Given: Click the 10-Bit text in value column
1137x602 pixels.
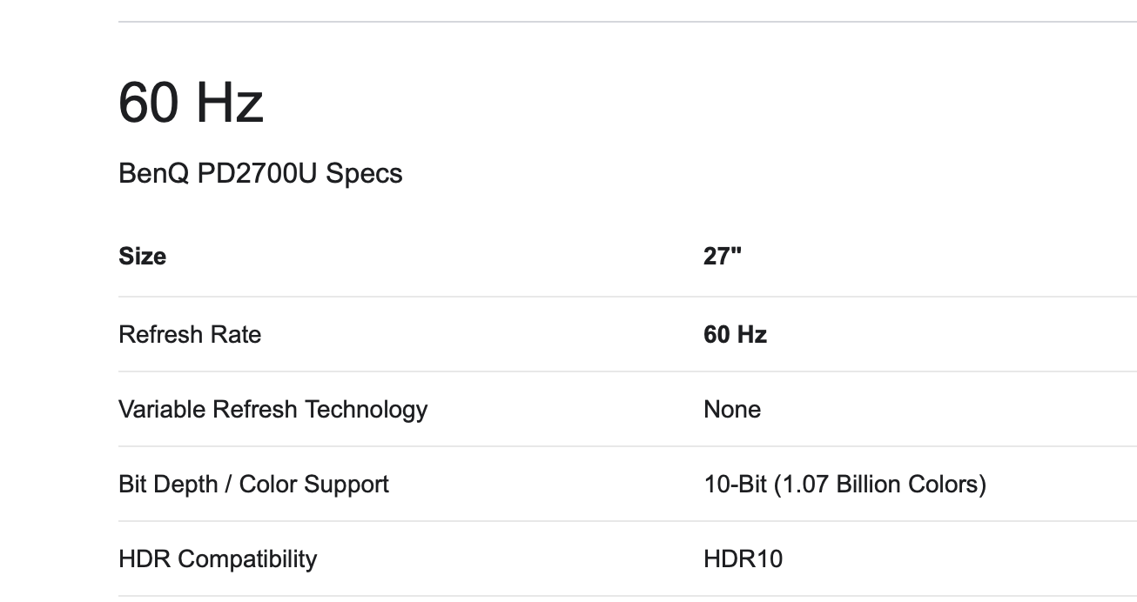Looking at the screenshot, I should pyautogui.click(x=736, y=485).
